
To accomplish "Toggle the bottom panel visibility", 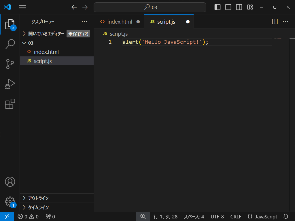I will pos(228,7).
